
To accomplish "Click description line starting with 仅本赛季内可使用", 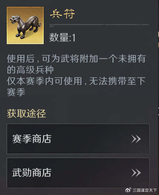I will click(x=76, y=81).
